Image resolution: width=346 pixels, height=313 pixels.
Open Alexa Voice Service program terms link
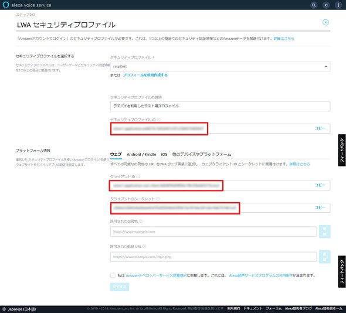click(261, 275)
